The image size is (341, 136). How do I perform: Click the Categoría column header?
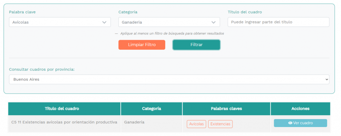pos(152,108)
